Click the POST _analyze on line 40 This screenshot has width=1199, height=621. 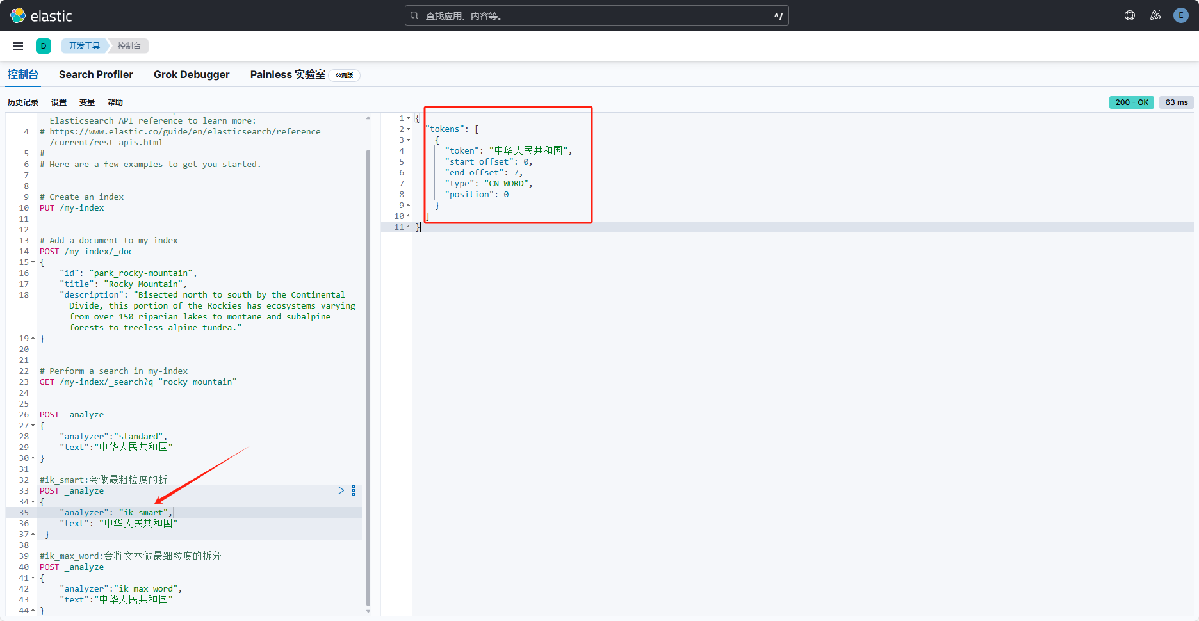[x=72, y=567]
